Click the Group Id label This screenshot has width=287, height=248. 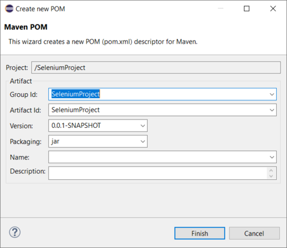(24, 94)
